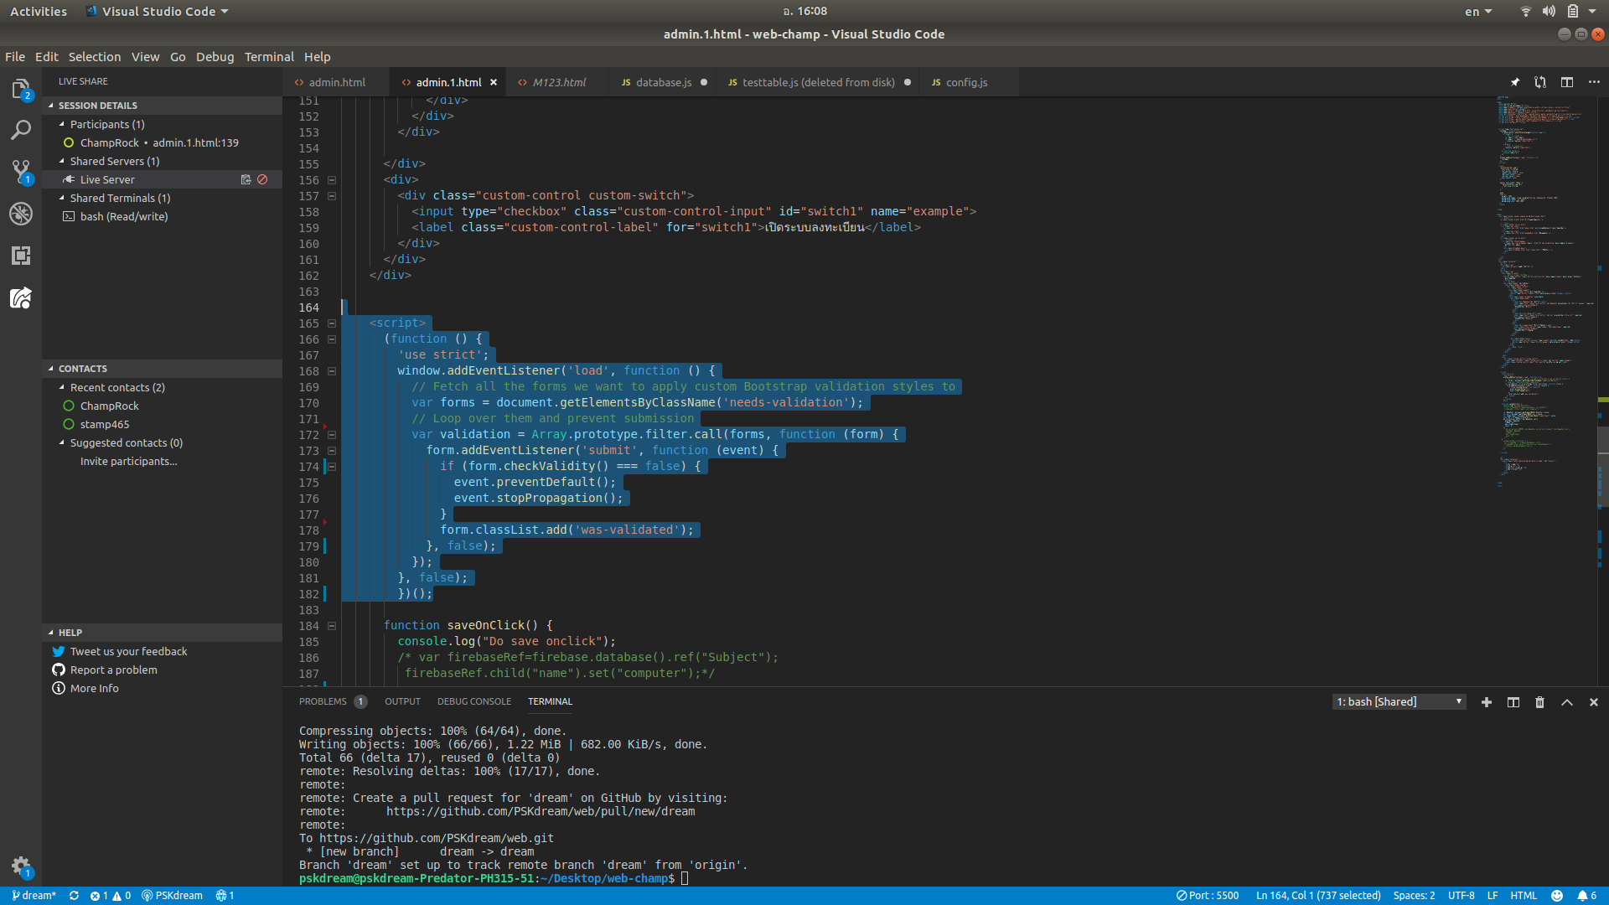1609x905 pixels.
Task: Stop sharing the Live Server
Action: click(x=262, y=179)
